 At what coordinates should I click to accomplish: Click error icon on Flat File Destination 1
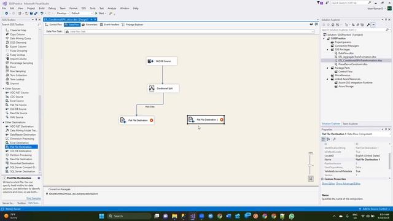tap(222, 120)
